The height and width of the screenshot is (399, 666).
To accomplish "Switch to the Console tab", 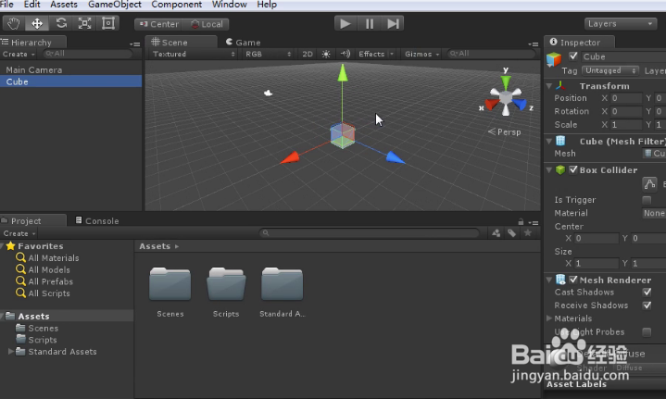I will [x=97, y=220].
